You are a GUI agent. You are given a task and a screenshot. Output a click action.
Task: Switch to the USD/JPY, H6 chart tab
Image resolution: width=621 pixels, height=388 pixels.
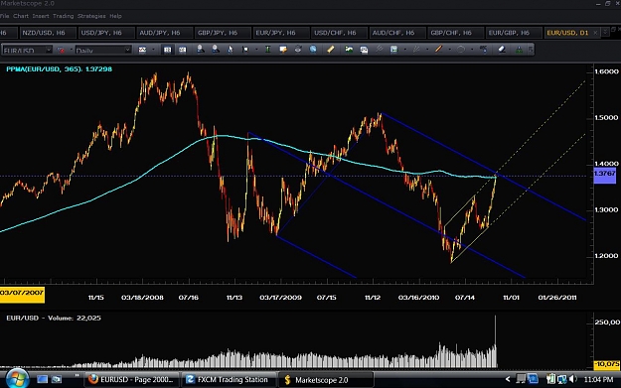(105, 33)
